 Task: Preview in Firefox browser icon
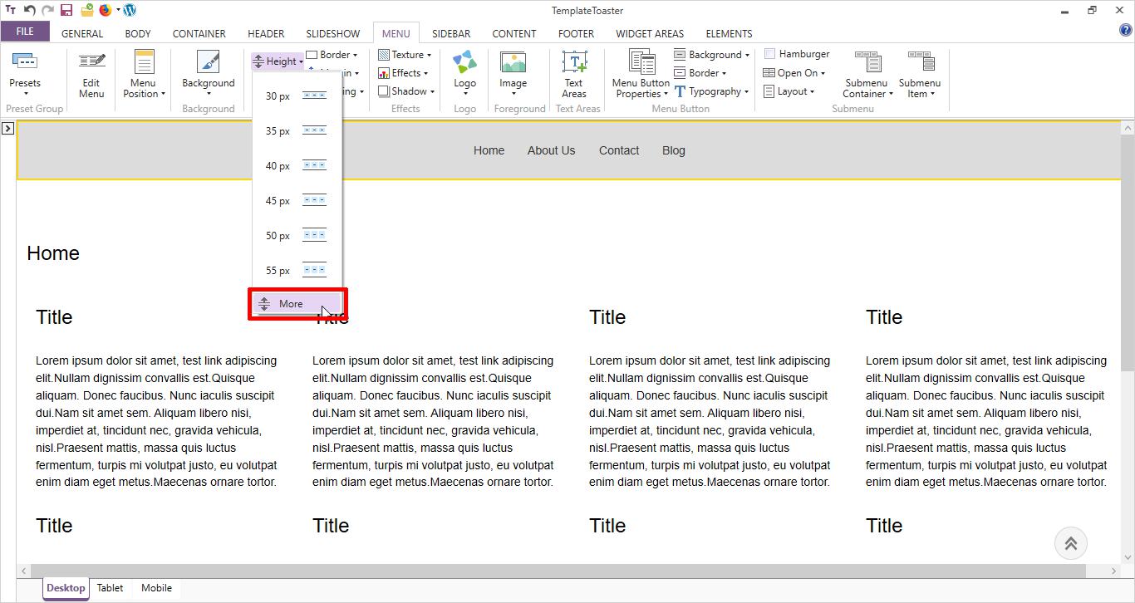pos(106,11)
